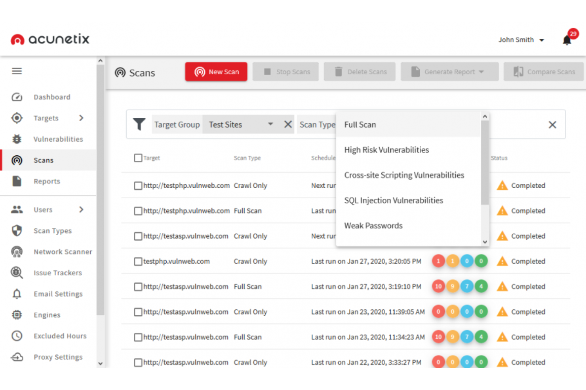The image size is (586, 390).
Task: Click scroll-up arrow in scan type list
Action: click(485, 116)
